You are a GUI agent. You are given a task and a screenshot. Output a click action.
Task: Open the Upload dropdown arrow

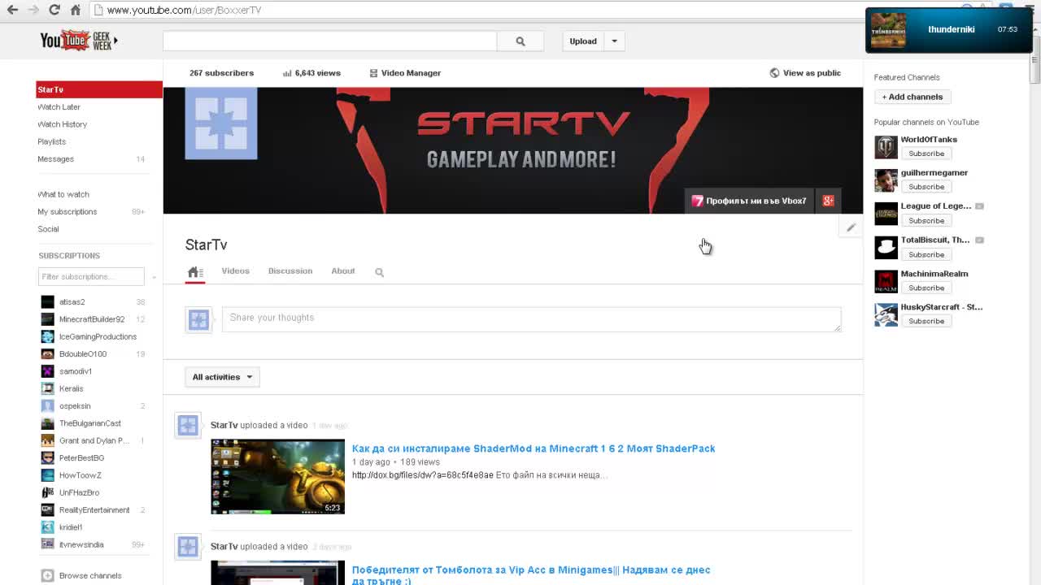click(x=614, y=41)
